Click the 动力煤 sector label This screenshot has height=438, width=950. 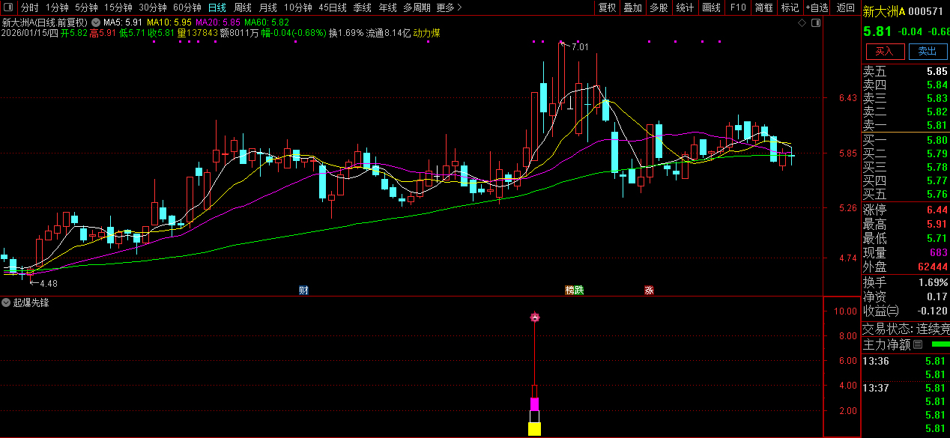click(x=427, y=33)
